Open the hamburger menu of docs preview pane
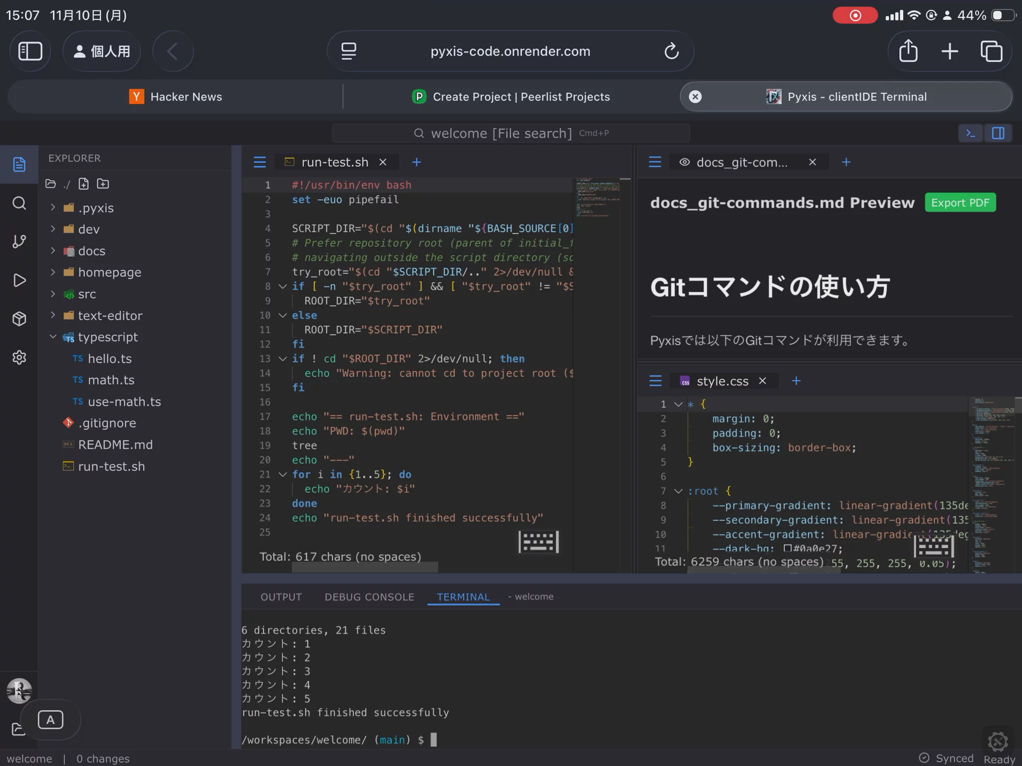This screenshot has height=766, width=1022. [655, 162]
